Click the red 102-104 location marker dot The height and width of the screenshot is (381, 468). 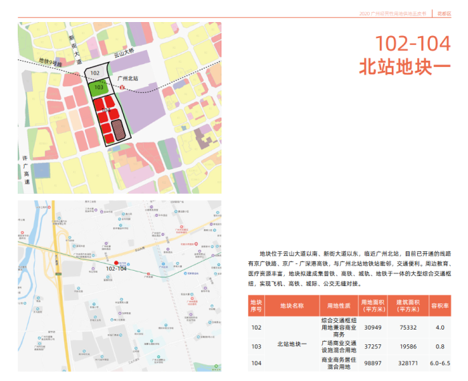[x=116, y=263]
